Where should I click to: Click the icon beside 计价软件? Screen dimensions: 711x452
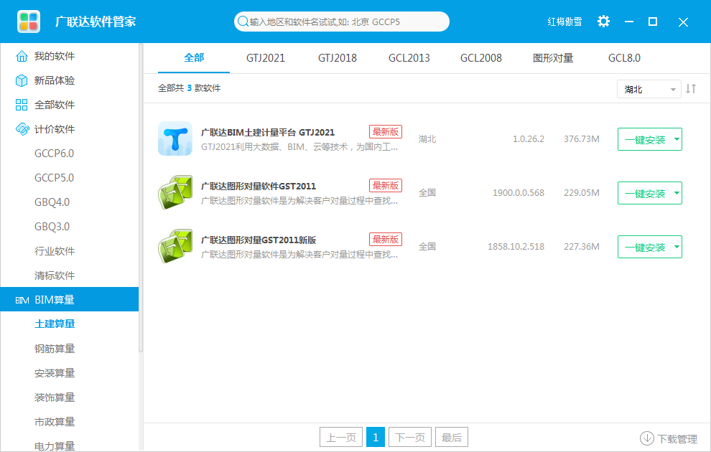coord(22,130)
